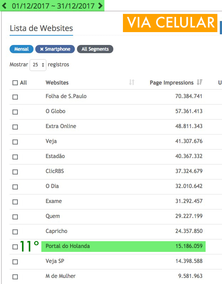The height and width of the screenshot is (284, 222).
Task: Click the Page Impressions column header
Action: tap(171, 82)
